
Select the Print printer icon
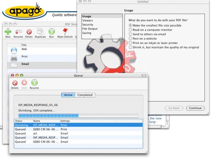(x=14, y=58)
